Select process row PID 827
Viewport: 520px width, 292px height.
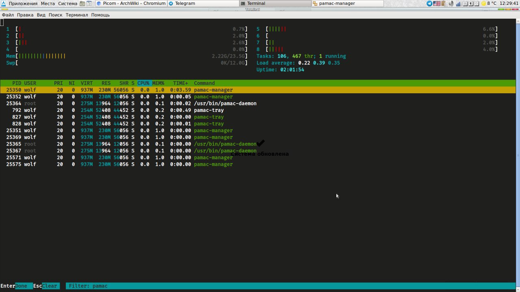click(x=258, y=117)
